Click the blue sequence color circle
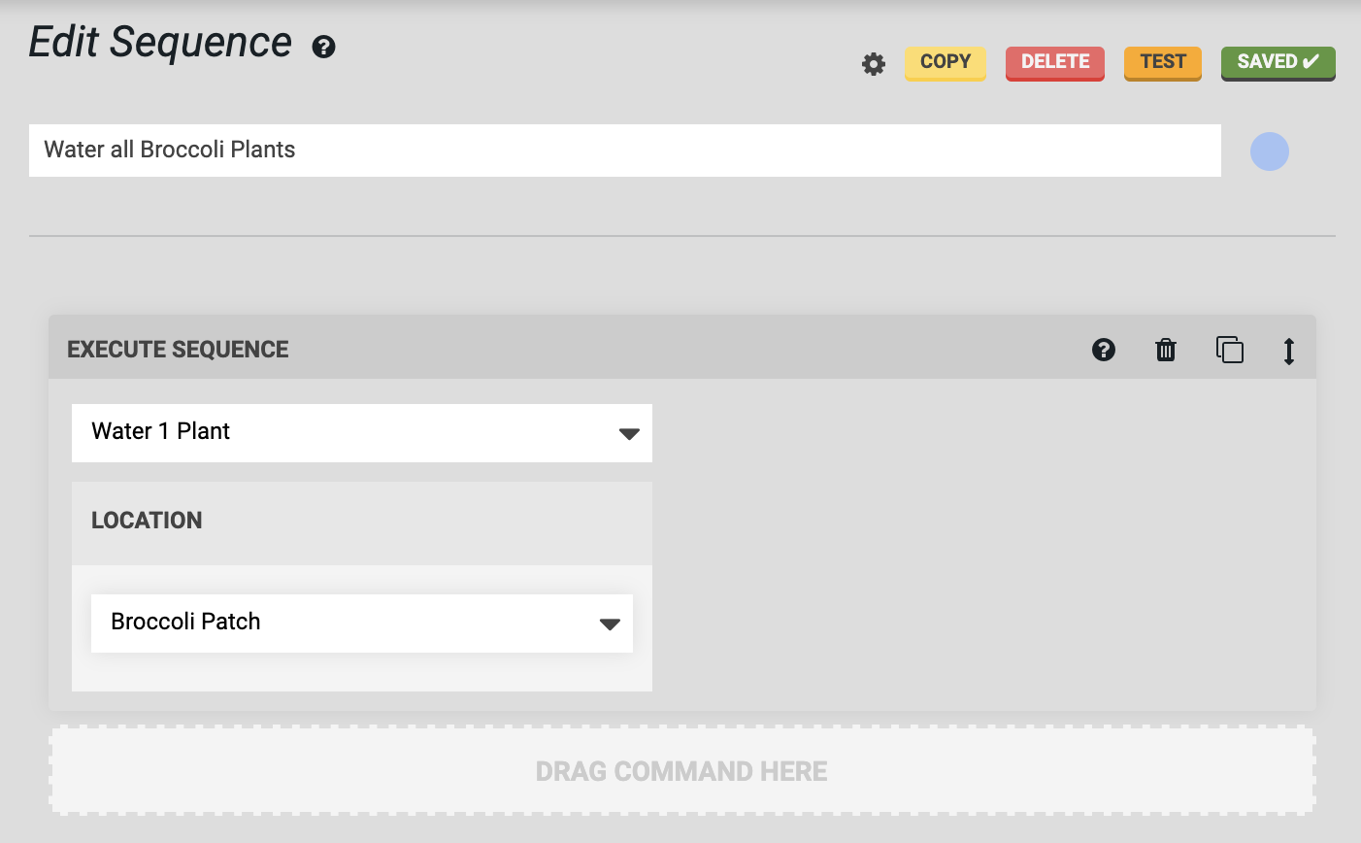Image resolution: width=1361 pixels, height=843 pixels. point(1270,152)
